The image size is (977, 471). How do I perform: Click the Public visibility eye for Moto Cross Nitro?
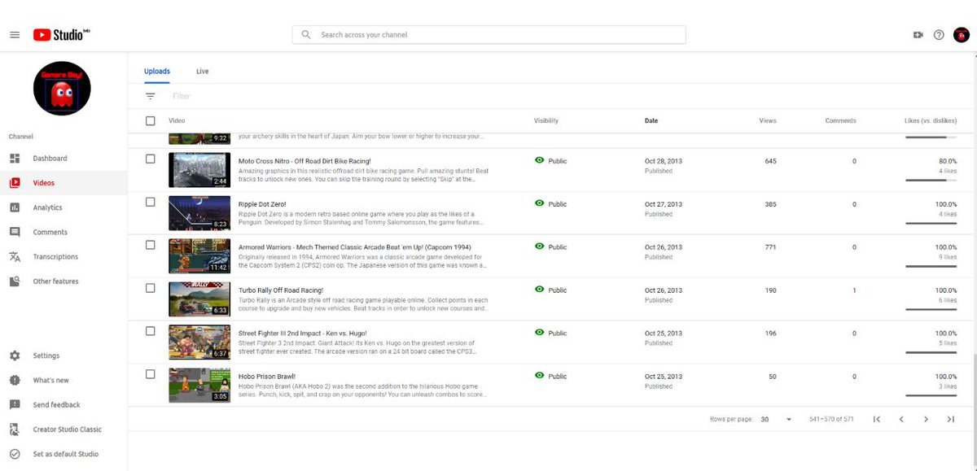(x=539, y=160)
